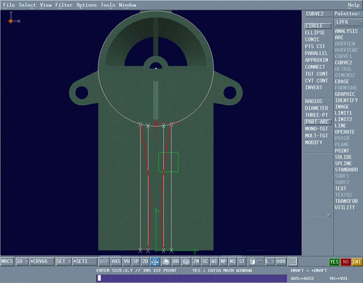
Task: Click the WI window button
Action: click(214, 262)
